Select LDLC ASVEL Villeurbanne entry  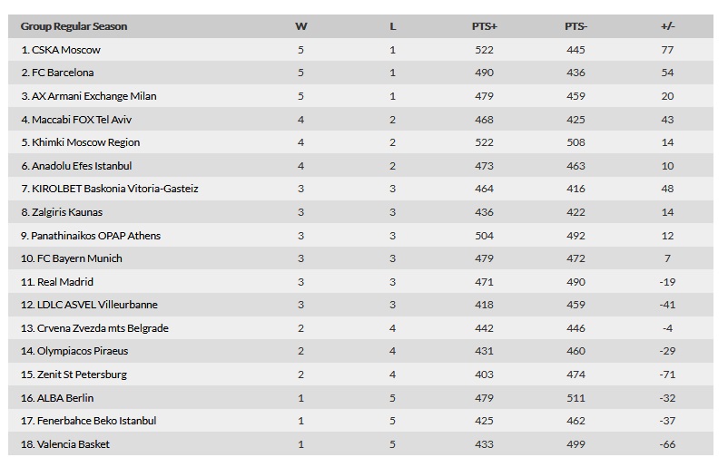click(89, 305)
